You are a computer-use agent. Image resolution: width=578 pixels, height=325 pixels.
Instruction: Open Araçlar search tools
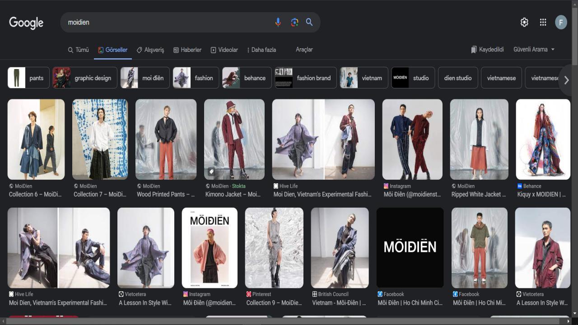pos(304,50)
